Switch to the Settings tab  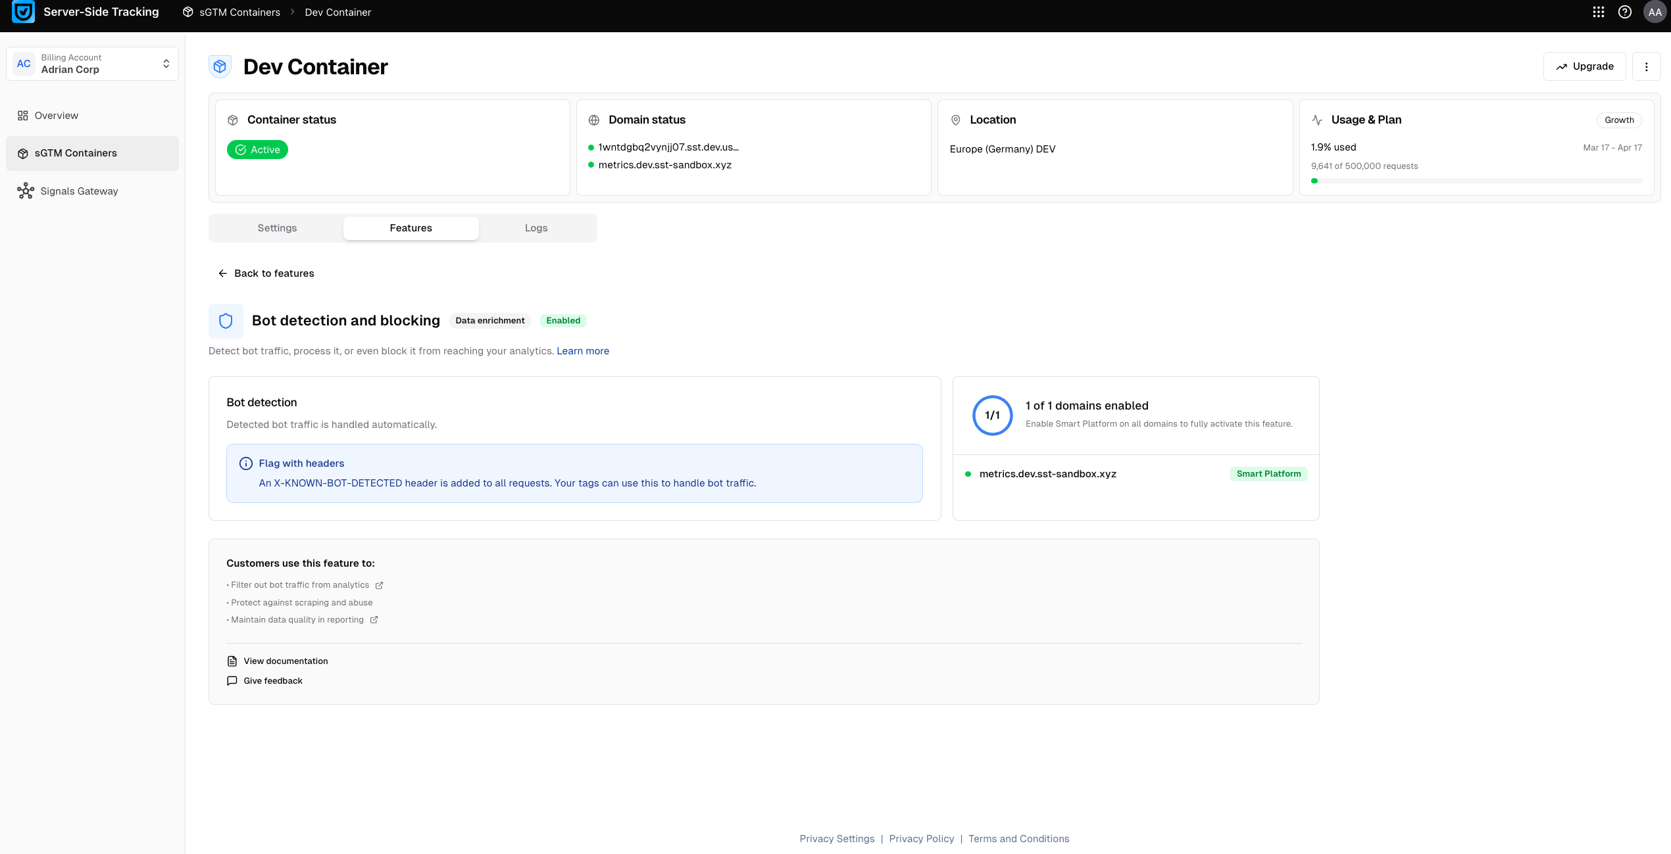(x=277, y=228)
